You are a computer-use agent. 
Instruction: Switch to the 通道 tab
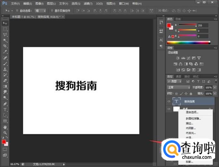tap(178, 77)
